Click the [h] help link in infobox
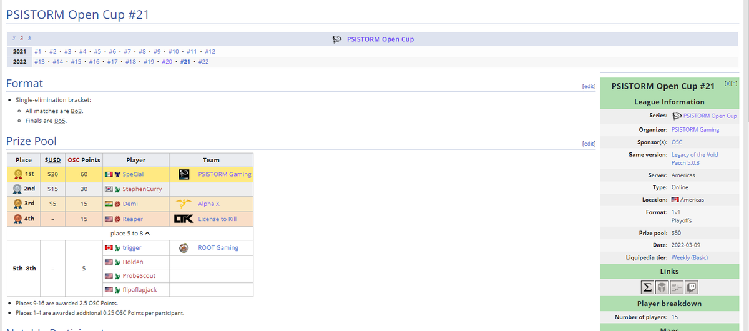749x331 pixels. [734, 83]
